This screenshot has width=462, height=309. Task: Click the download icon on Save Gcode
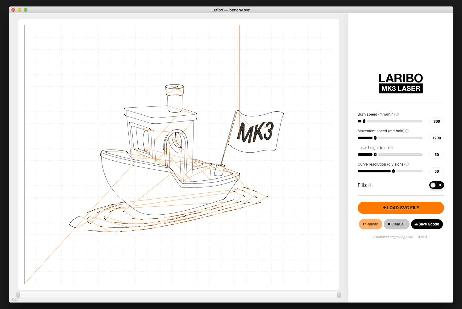[416, 224]
